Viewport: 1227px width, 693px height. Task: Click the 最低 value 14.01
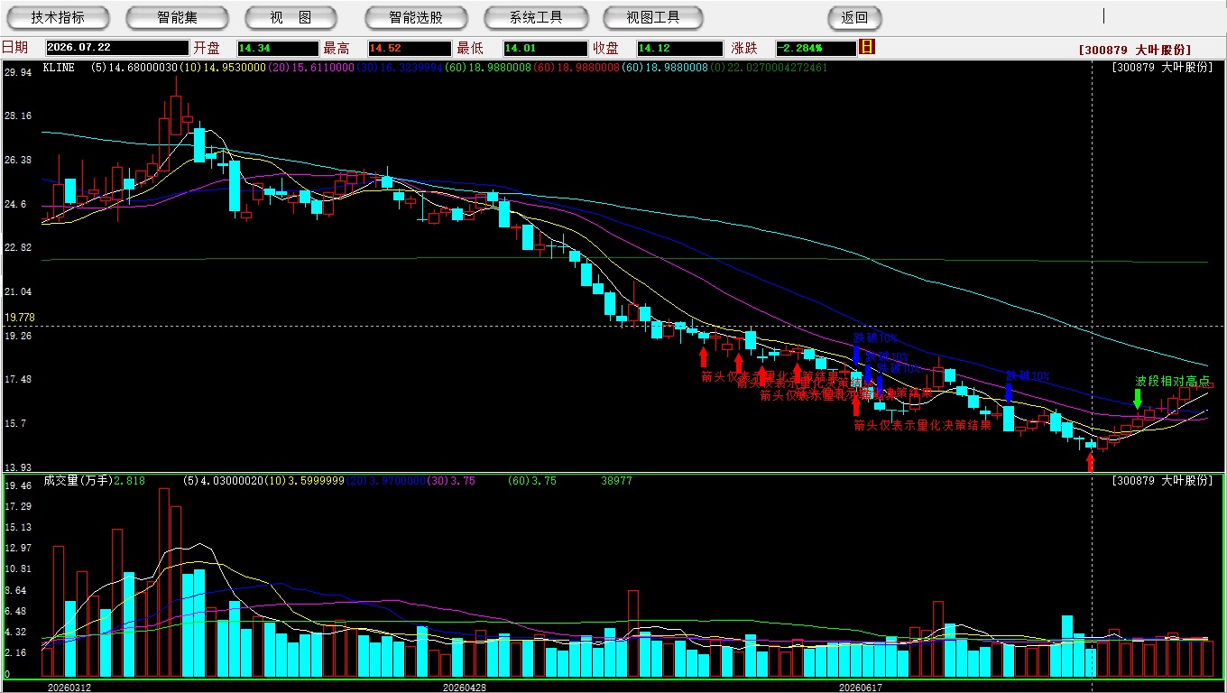pyautogui.click(x=545, y=48)
